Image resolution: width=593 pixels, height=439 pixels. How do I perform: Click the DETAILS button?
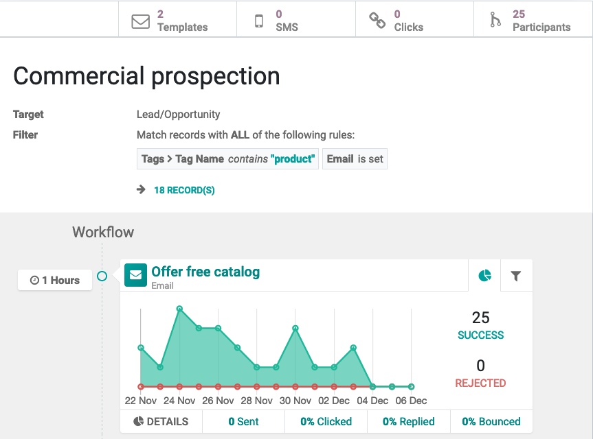pyautogui.click(x=161, y=421)
